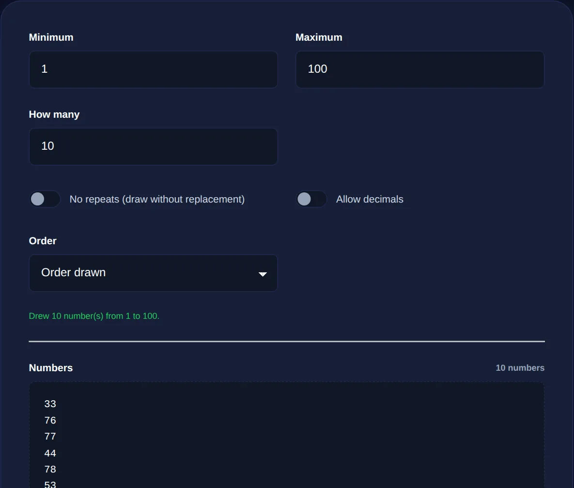Turn on the Allow decimals toggle
The image size is (574, 488).
[311, 199]
